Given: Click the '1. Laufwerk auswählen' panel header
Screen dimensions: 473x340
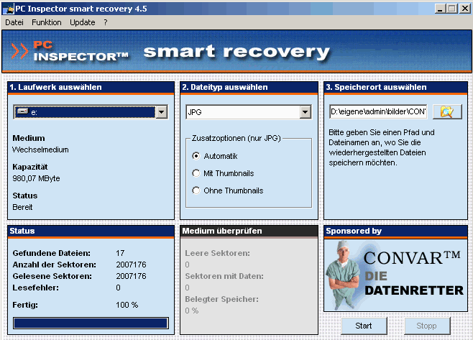Looking at the screenshot, I should [91, 87].
